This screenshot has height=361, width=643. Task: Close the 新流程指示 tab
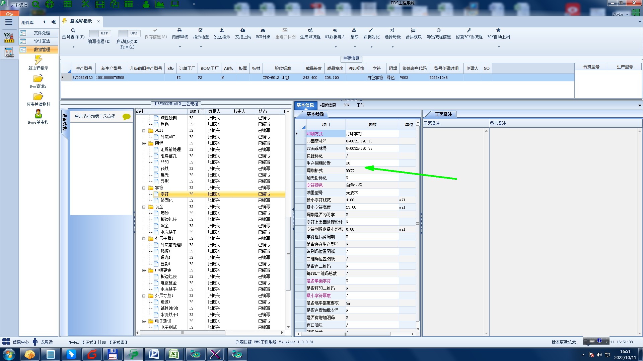[98, 21]
